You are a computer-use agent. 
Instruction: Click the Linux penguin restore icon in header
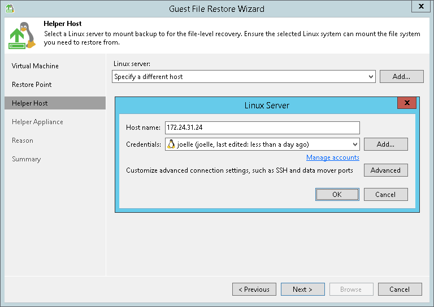[x=22, y=36]
